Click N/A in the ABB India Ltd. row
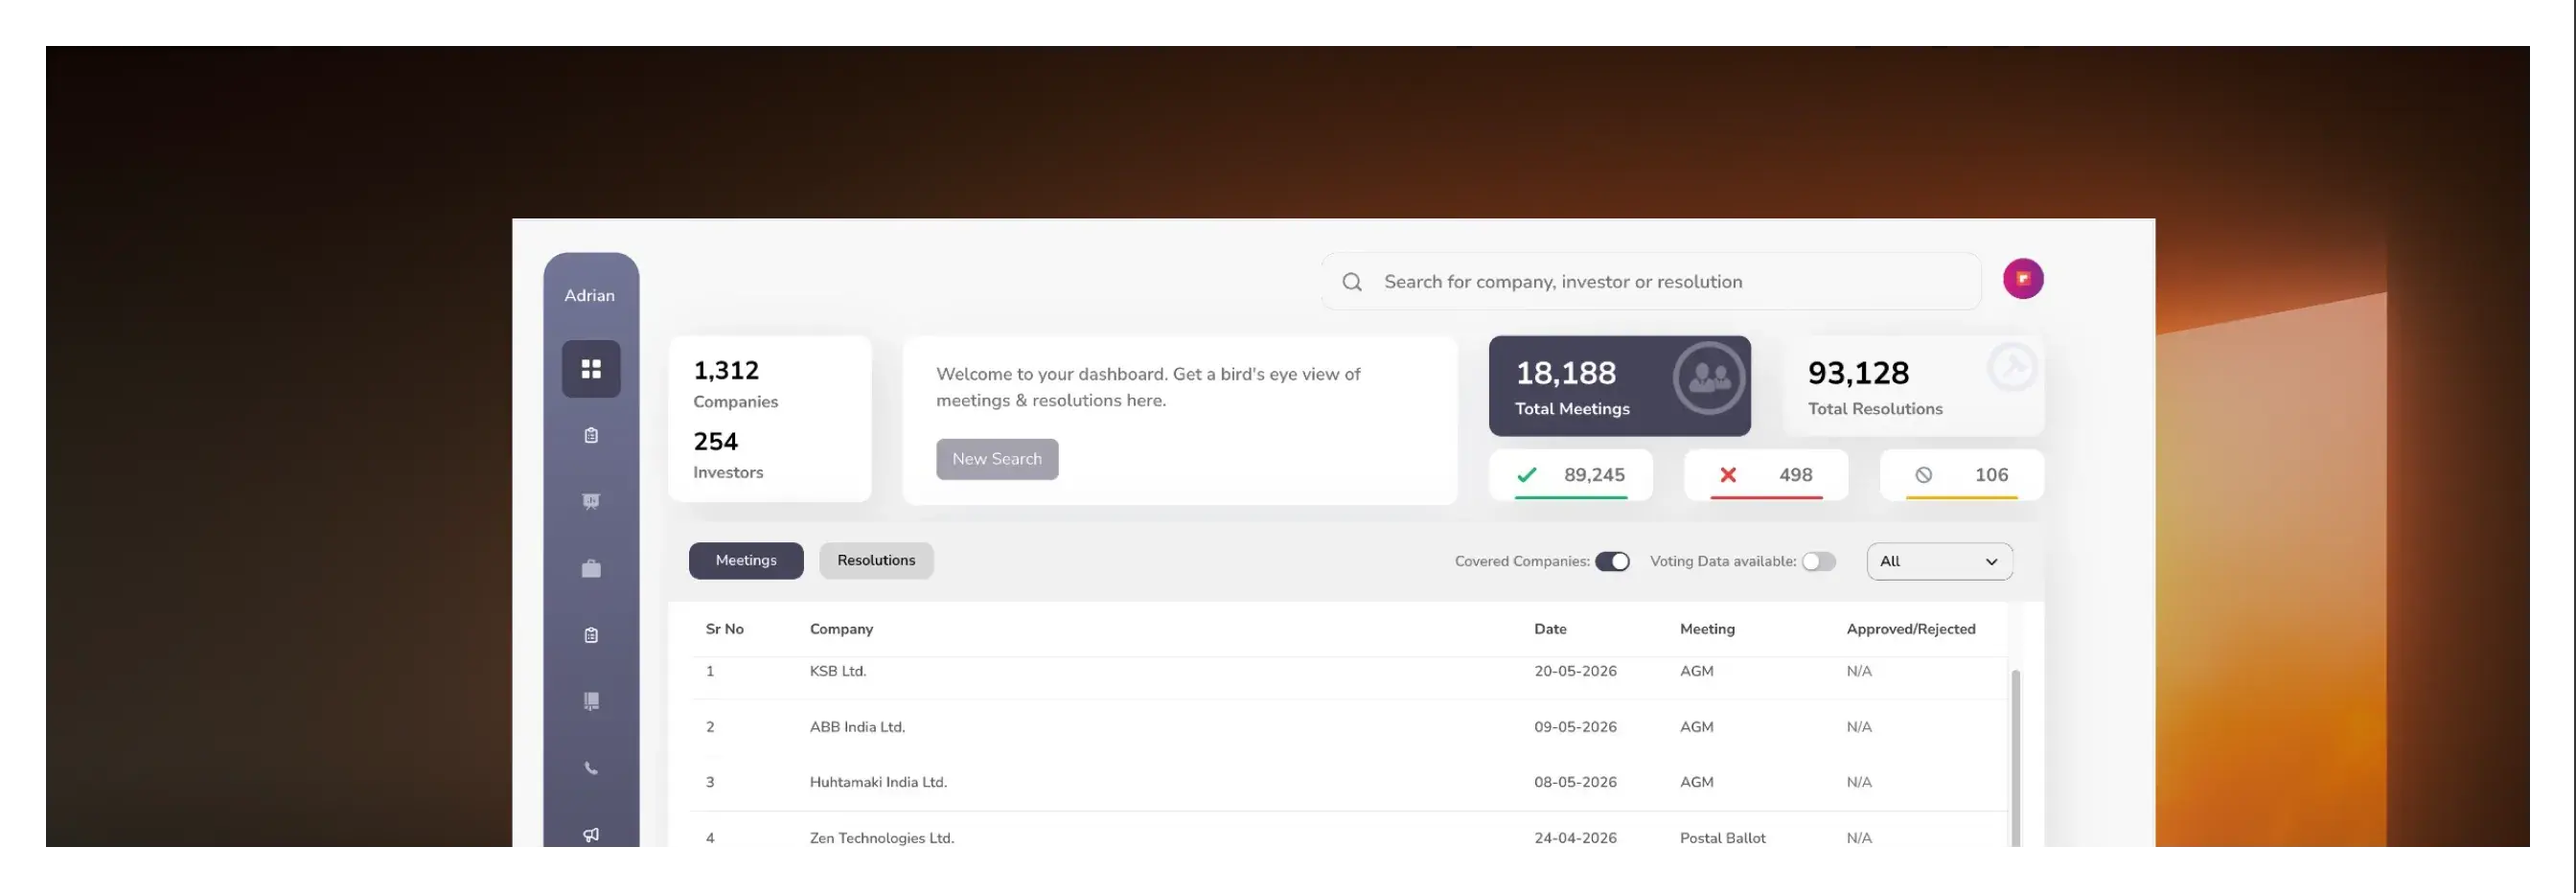The height and width of the screenshot is (893, 2576). (1858, 727)
